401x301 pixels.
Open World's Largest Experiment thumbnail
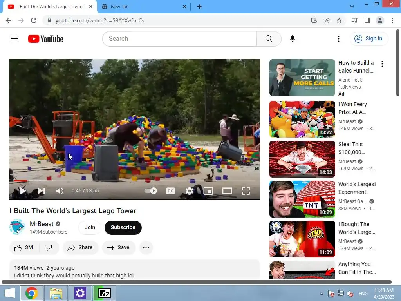click(302, 199)
